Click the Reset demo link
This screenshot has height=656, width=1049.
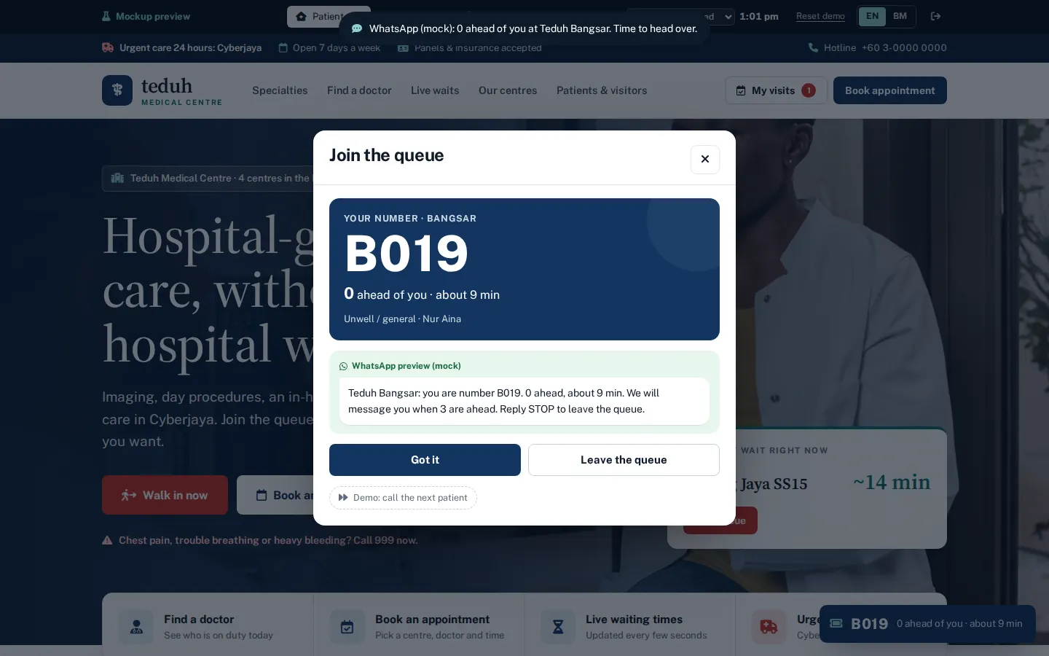pos(820,16)
